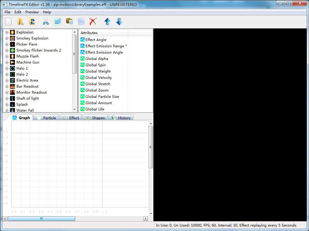Click the New file toolbar icon
The height and width of the screenshot is (231, 309).
(x=8, y=22)
